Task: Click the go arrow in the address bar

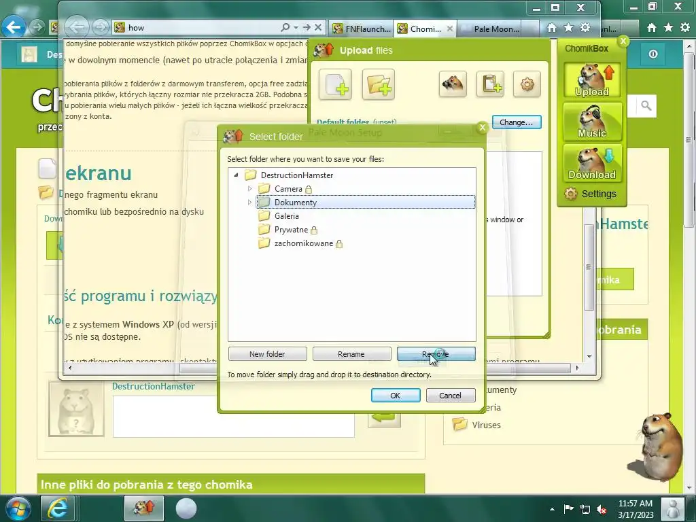Action: (x=307, y=27)
